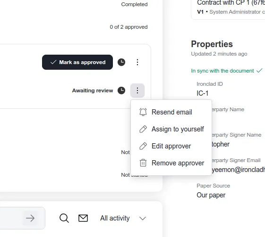Click the Paper Source value Our paper

pyautogui.click(x=211, y=195)
